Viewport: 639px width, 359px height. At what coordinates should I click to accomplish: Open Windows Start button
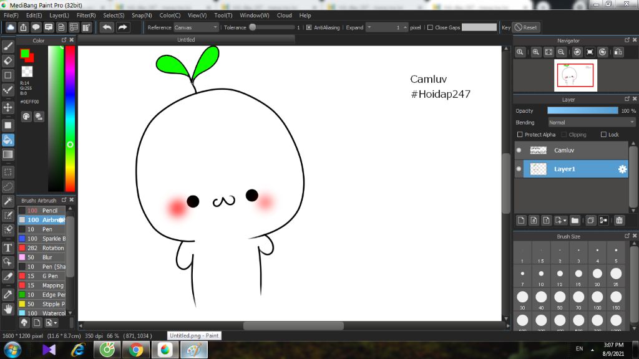[12, 350]
